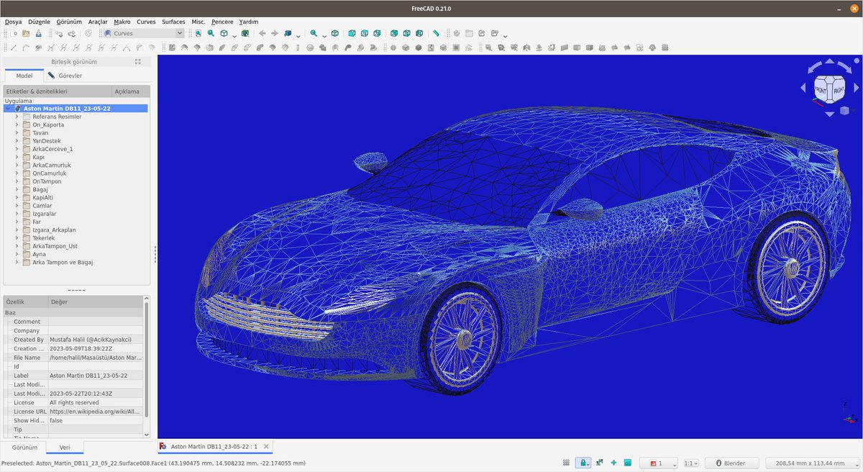Viewport: 863px width, 472px height.
Task: Click the Make link icon
Action: (482, 33)
